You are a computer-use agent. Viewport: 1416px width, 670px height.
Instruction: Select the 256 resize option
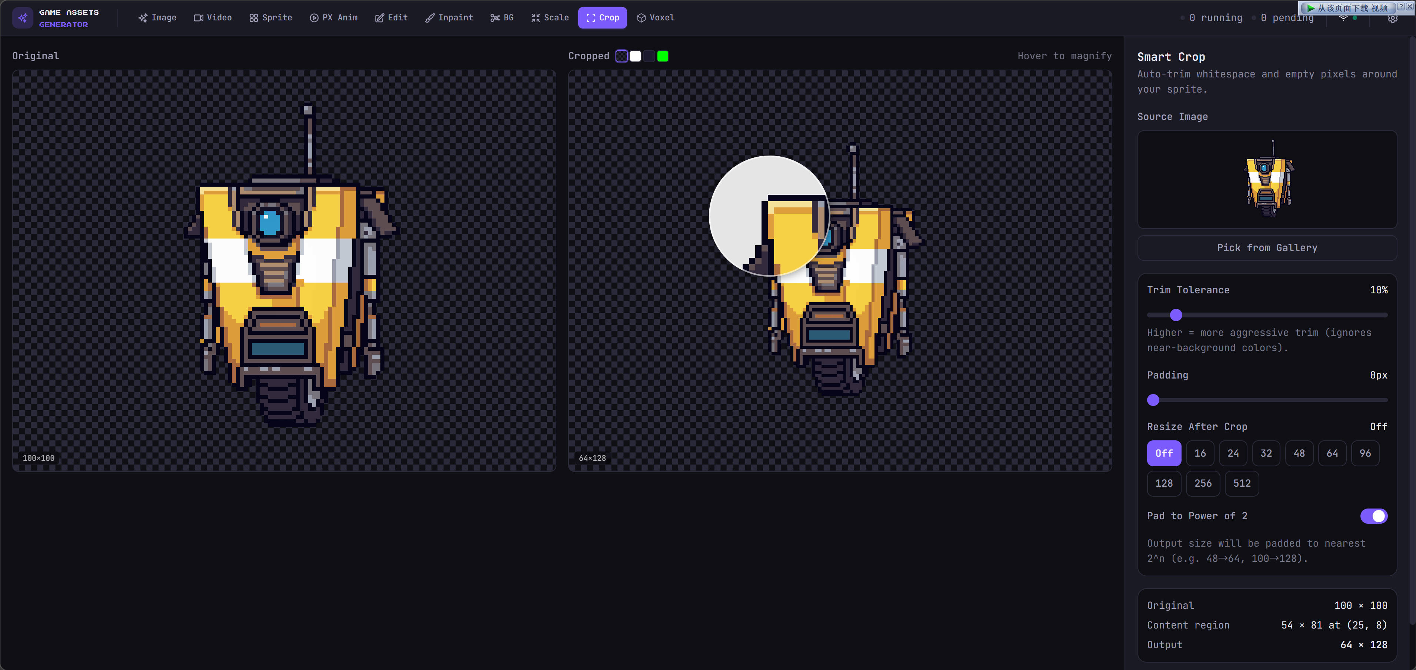(1202, 483)
